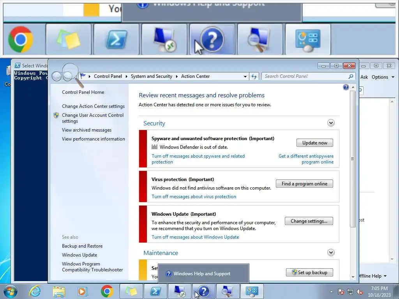Click Action Center vertical scrollbar thumb
This screenshot has height=299, width=399.
(x=353, y=159)
